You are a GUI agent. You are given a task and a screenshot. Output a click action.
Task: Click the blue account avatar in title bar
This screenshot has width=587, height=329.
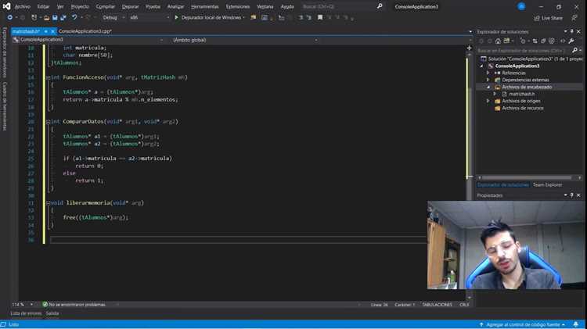click(521, 6)
